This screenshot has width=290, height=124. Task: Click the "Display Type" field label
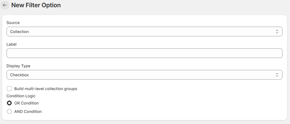[x=18, y=66]
